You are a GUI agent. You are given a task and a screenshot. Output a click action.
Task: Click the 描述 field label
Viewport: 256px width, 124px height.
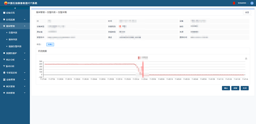pyautogui.click(x=110, y=38)
